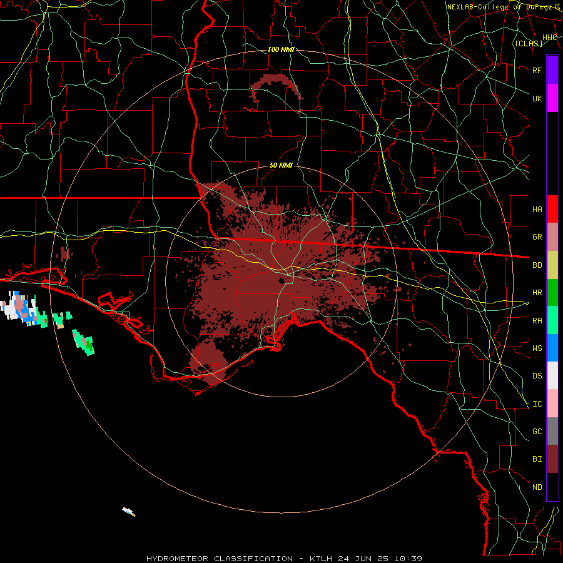Screen dimensions: 563x563
Task: Select the 'BD' legend label
Action: pos(537,265)
